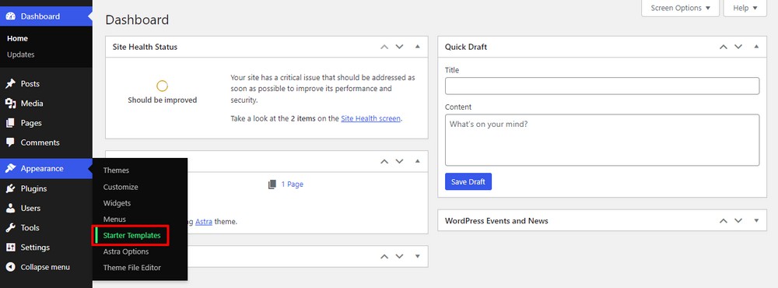This screenshot has height=288, width=778.
Task: Open Astra Options submenu item
Action: [126, 251]
